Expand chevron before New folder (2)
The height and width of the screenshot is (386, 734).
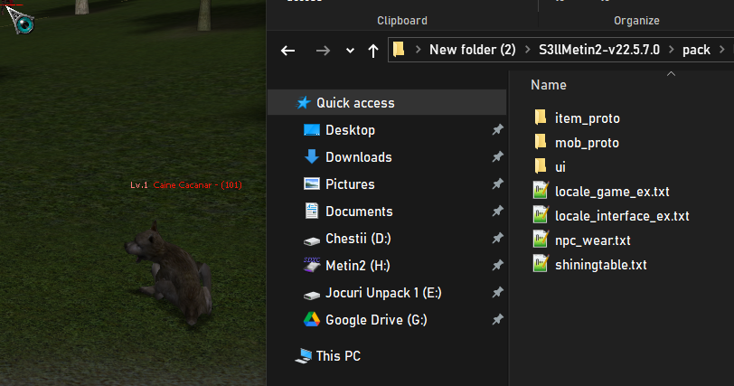tap(418, 50)
